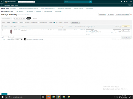Open Windows Start menu

(2, 97)
